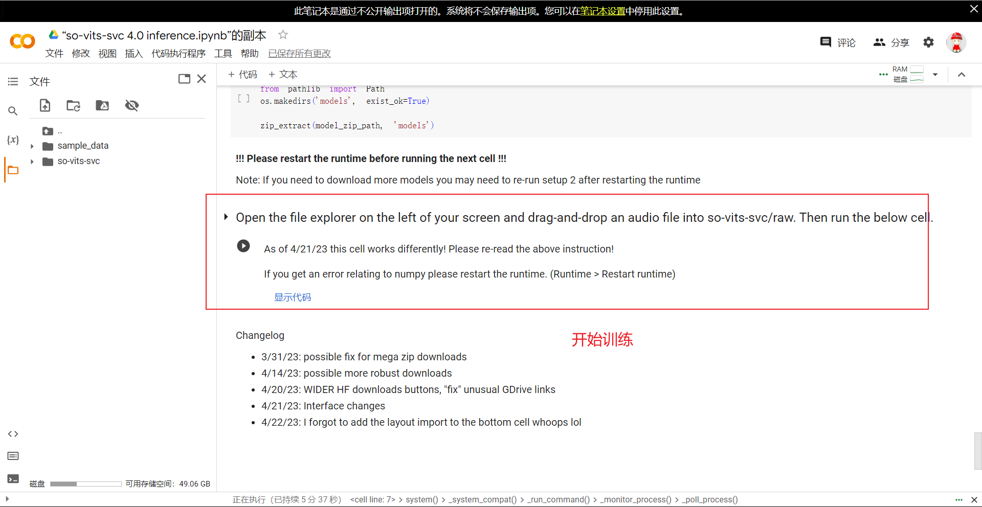Collapse the section with the triangle arrow
The height and width of the screenshot is (507, 982).
[226, 217]
